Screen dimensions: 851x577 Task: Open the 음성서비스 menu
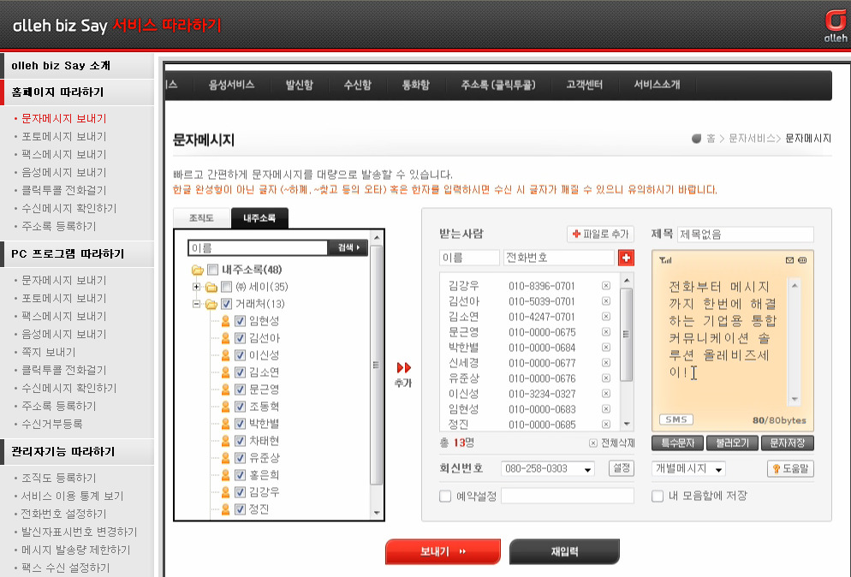(231, 85)
